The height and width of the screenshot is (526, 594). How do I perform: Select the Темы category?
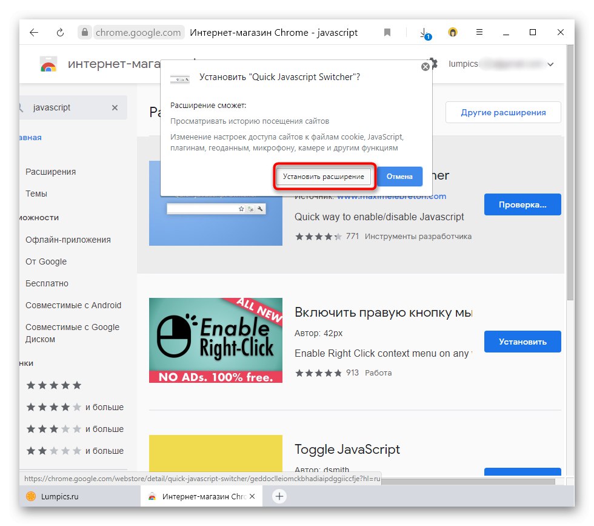[36, 194]
